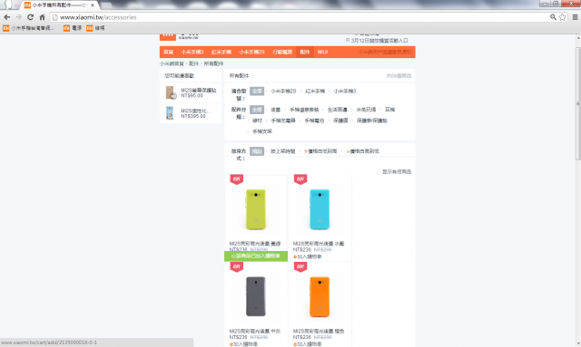Open 小米手機2S in the orange navigation bar
The height and width of the screenshot is (347, 581).
click(252, 53)
